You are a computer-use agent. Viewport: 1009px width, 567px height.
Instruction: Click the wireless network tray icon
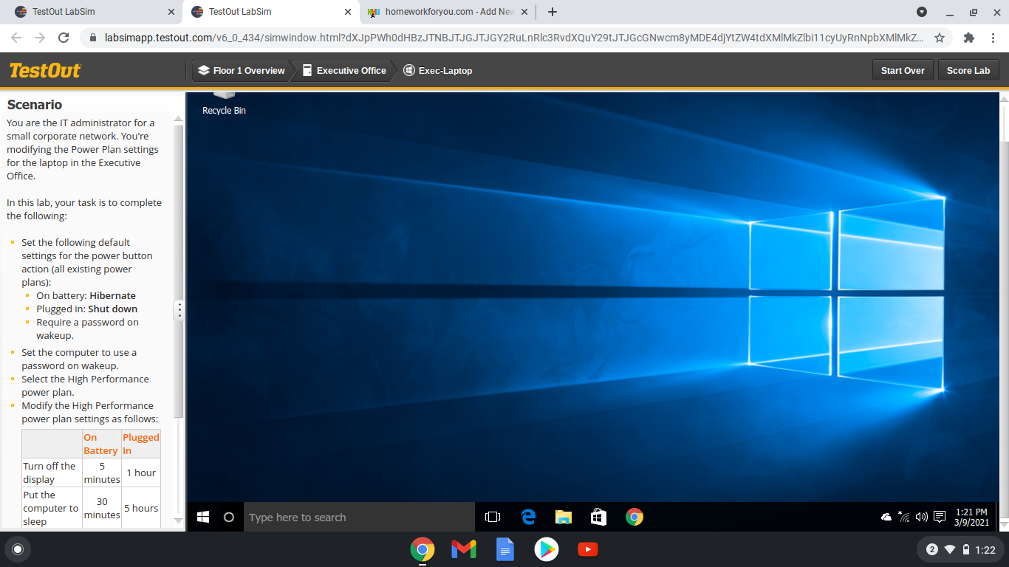tap(904, 518)
